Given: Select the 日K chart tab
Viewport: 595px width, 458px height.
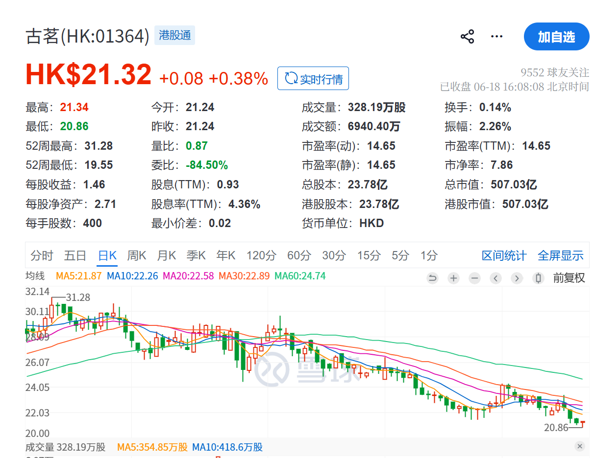Looking at the screenshot, I should [107, 255].
